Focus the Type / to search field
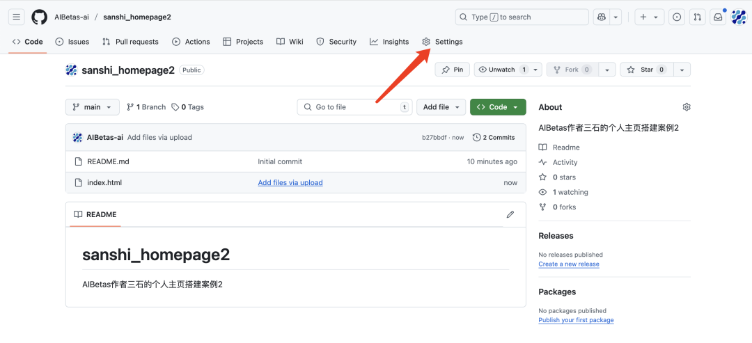The image size is (752, 343). point(522,17)
